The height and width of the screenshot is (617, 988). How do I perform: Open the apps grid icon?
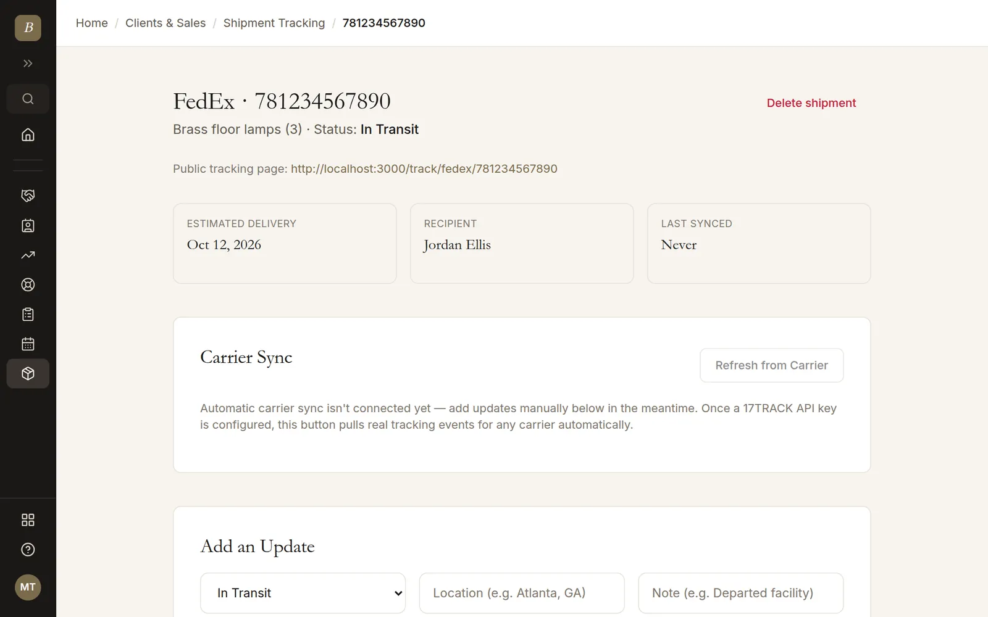click(28, 520)
